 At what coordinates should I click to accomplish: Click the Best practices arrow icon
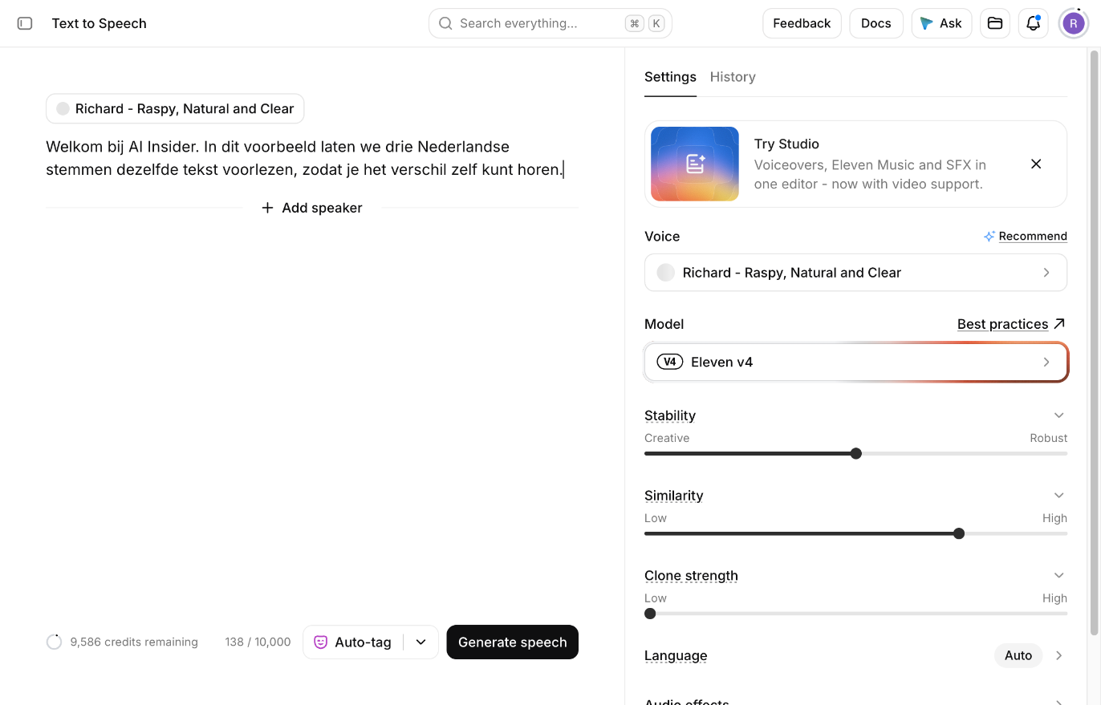(1059, 324)
